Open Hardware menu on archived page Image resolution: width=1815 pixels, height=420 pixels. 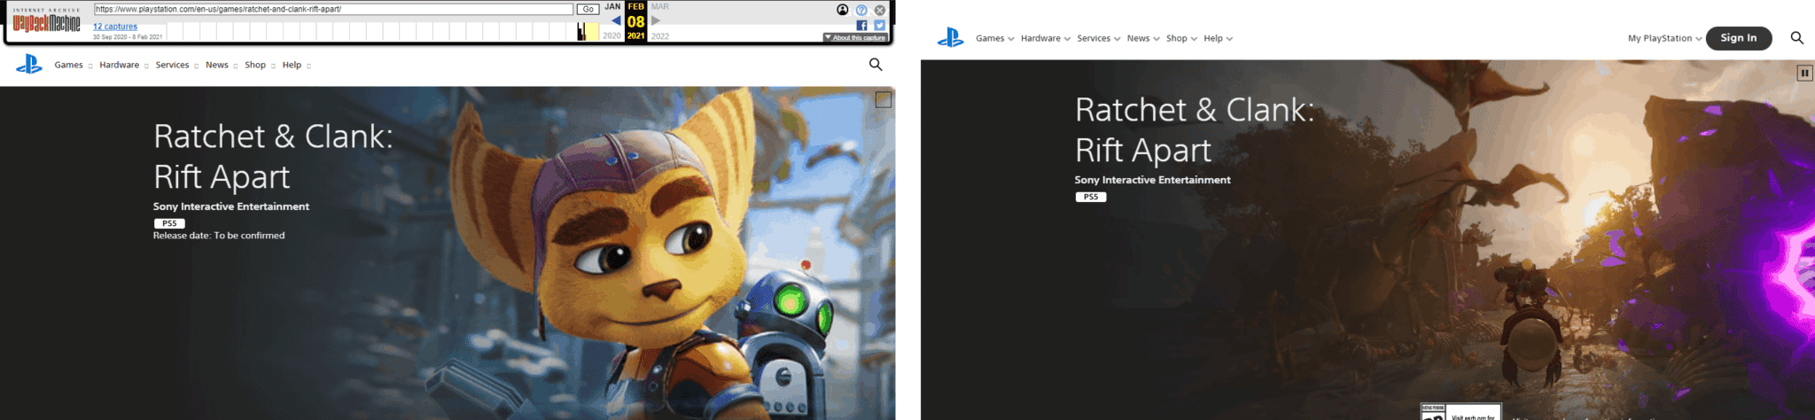click(x=123, y=65)
